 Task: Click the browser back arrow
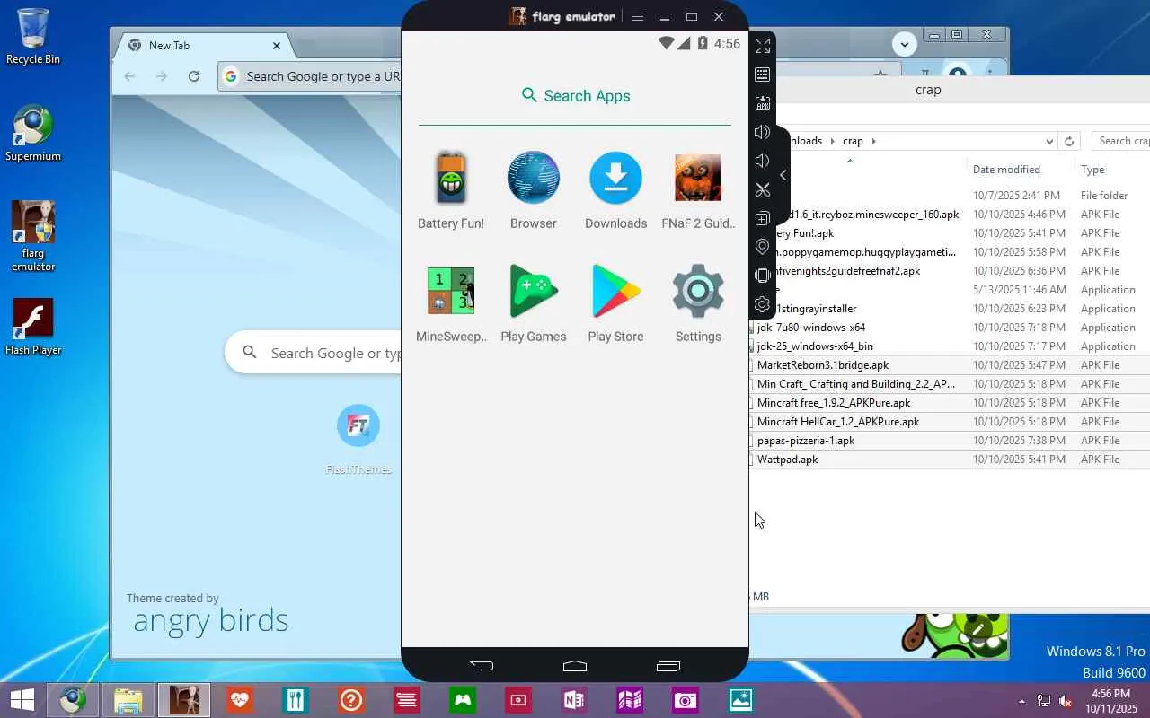130,76
